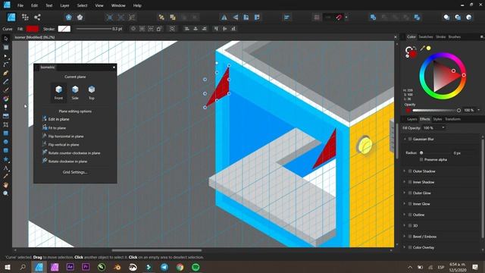
Task: Click the stroke width slider
Action: (x=94, y=29)
